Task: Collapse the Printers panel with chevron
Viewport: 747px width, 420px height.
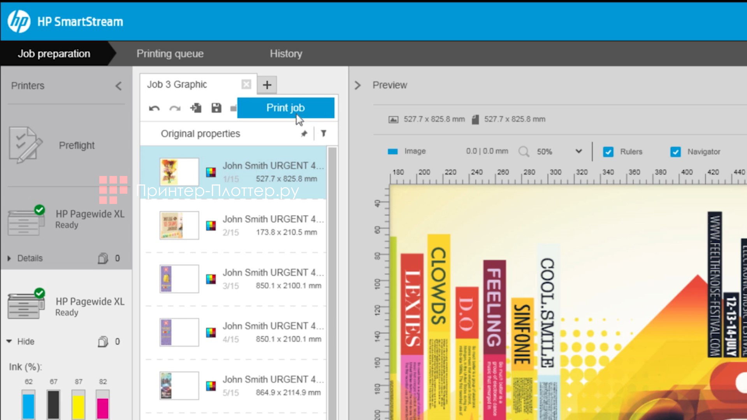Action: [119, 86]
